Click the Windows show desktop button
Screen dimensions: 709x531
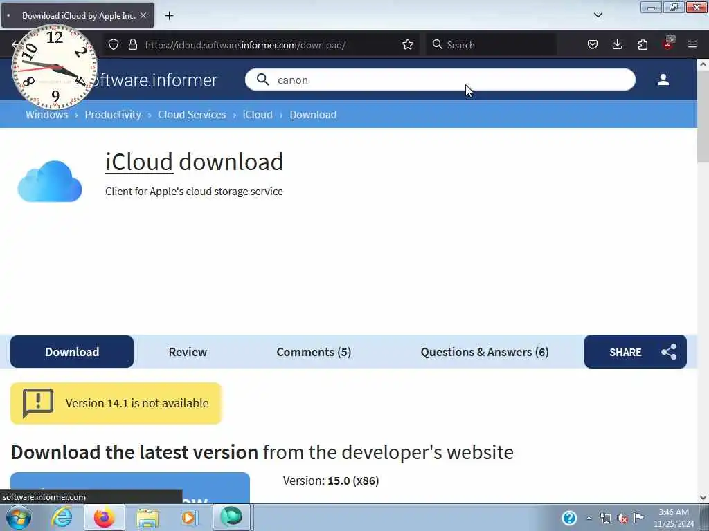tap(706, 517)
